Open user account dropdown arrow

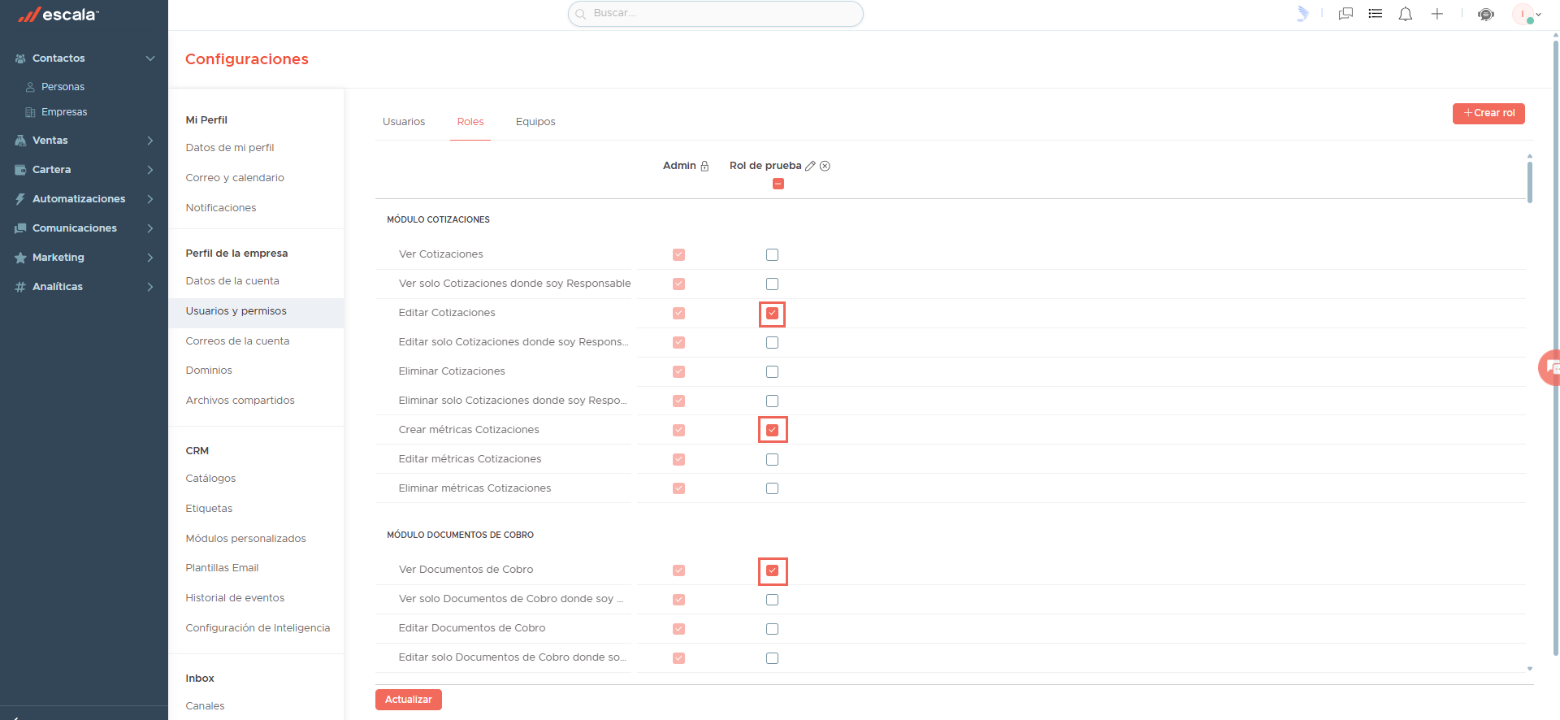[x=1539, y=15]
